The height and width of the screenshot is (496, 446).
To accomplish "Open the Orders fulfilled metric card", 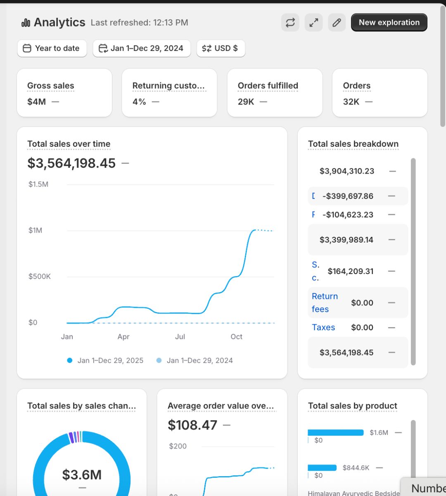I will pyautogui.click(x=275, y=93).
